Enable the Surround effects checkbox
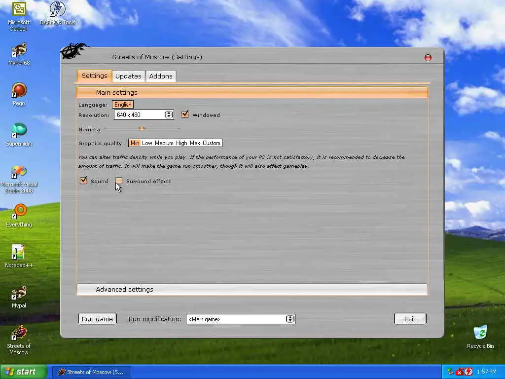 (119, 181)
